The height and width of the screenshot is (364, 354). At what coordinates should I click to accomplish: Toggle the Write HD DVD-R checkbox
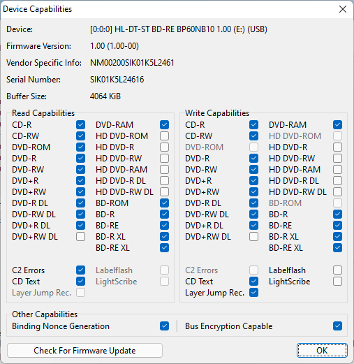coord(337,147)
